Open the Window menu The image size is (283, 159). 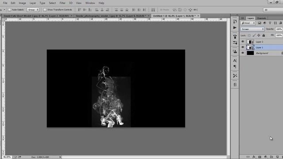(90, 3)
